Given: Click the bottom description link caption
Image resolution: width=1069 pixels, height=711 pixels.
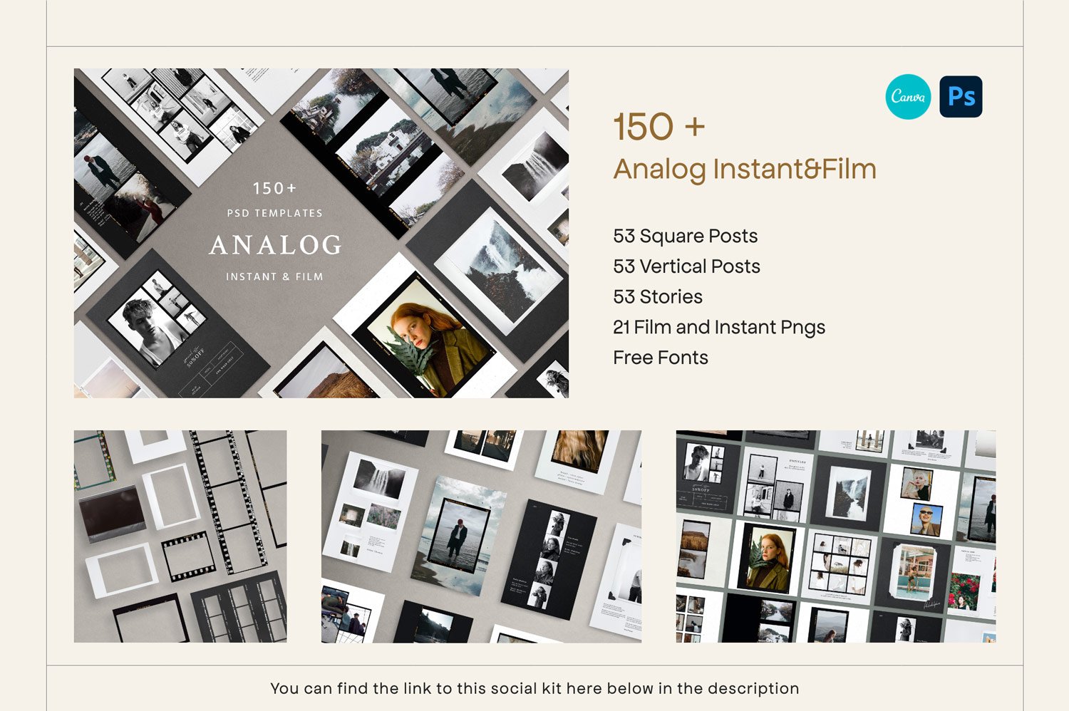Looking at the screenshot, I should click(x=534, y=688).
